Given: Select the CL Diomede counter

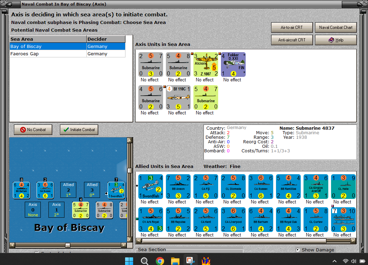Looking at the screenshot, I should [233, 186].
